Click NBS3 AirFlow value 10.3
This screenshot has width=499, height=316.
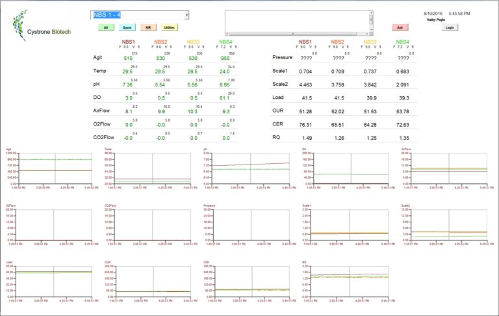click(x=192, y=111)
